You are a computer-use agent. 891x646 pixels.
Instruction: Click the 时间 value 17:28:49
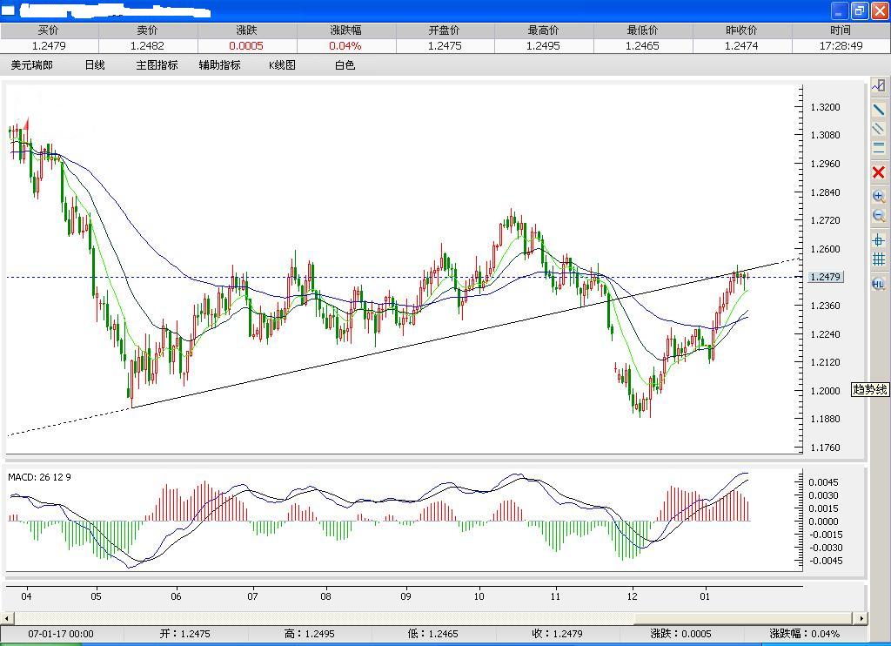click(841, 46)
